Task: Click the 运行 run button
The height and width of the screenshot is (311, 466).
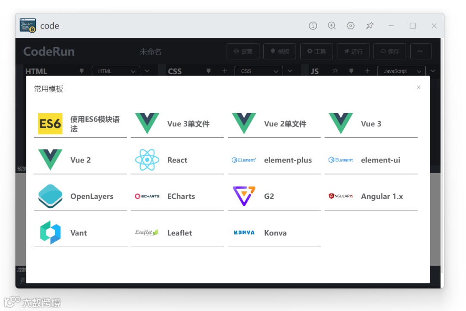Action: [x=353, y=51]
